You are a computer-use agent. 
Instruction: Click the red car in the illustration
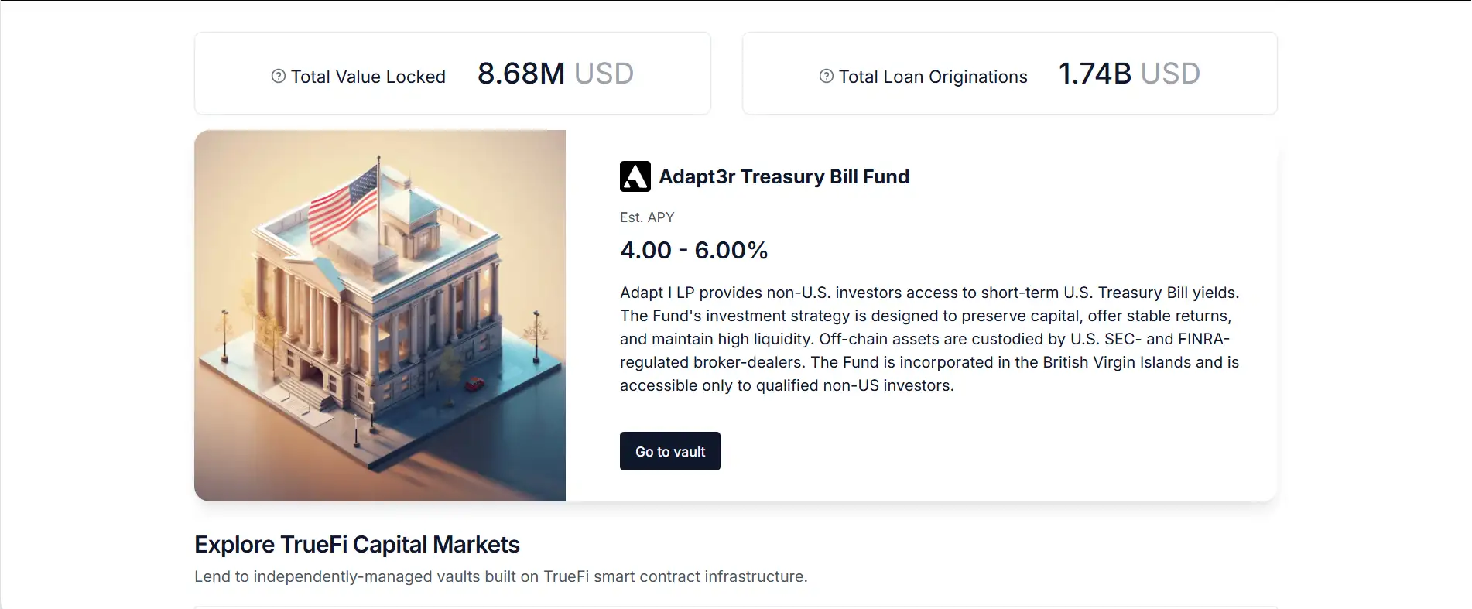(474, 383)
